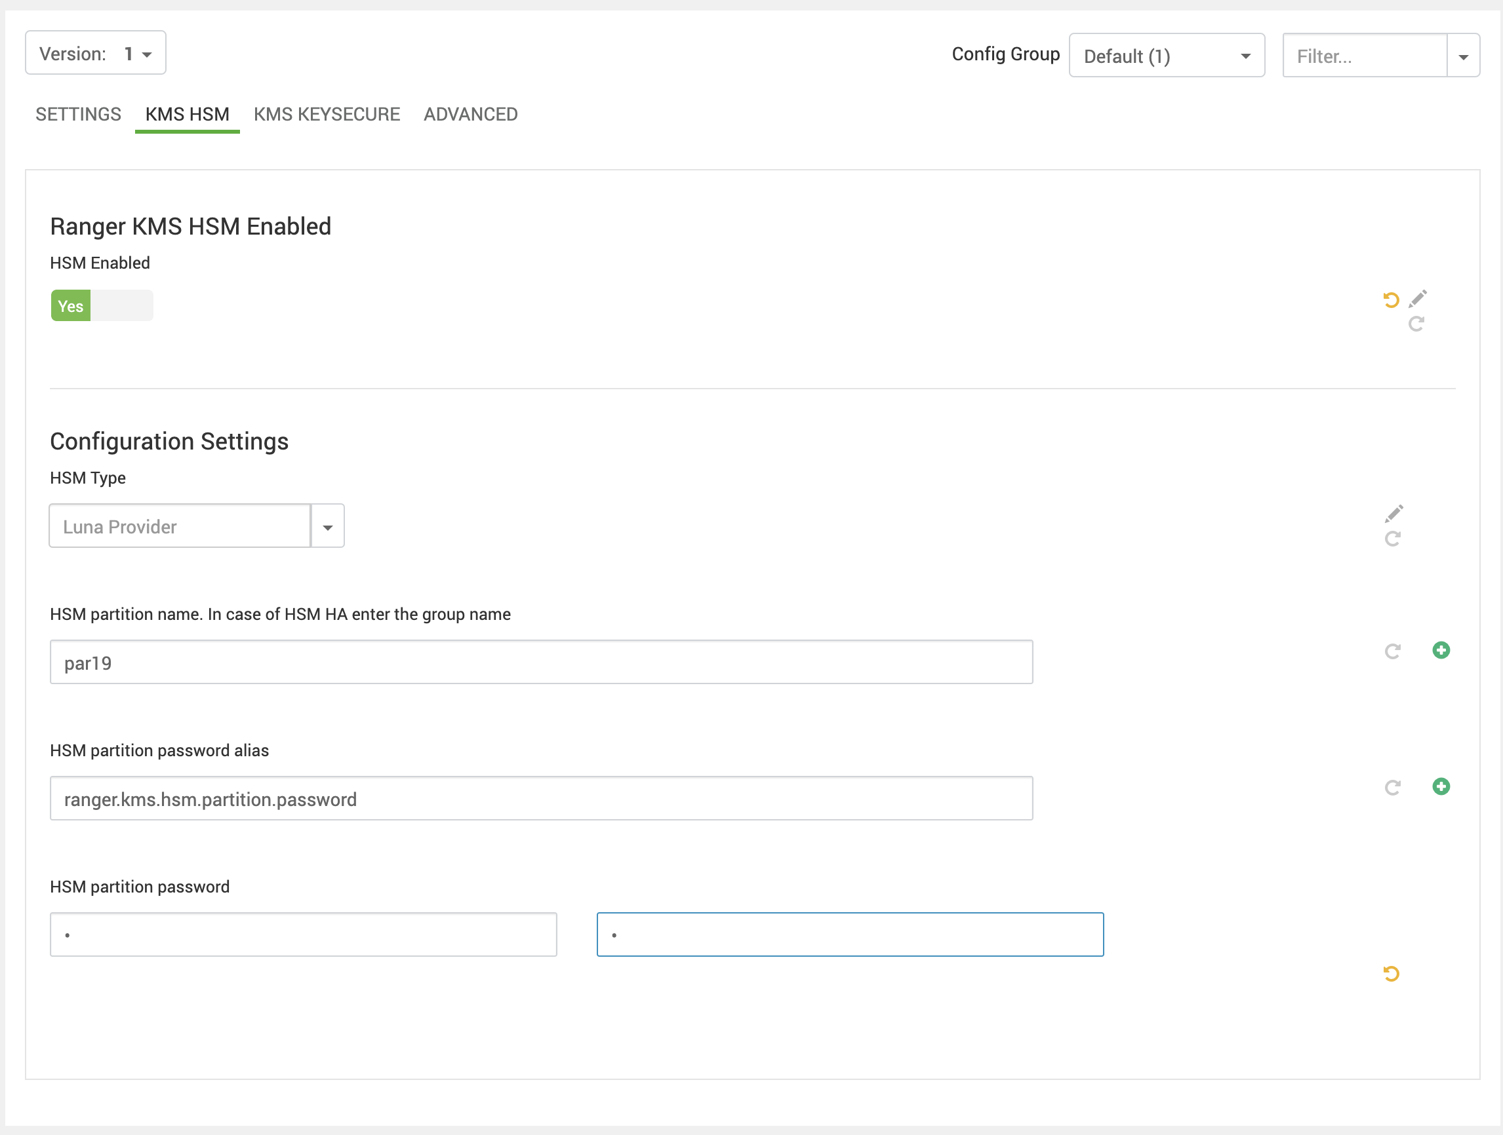Click the password confirmation field
This screenshot has height=1135, width=1503.
click(x=850, y=934)
